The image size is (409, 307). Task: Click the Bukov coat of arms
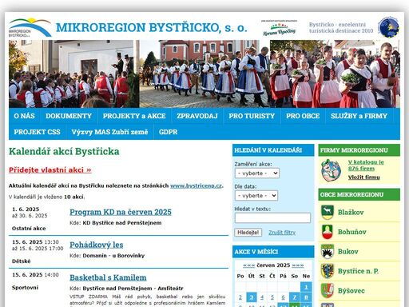click(x=328, y=252)
